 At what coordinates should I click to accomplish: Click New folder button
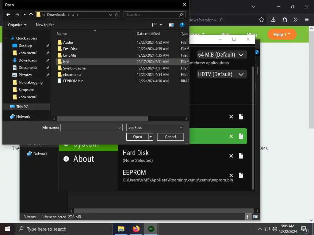pyautogui.click(x=45, y=24)
